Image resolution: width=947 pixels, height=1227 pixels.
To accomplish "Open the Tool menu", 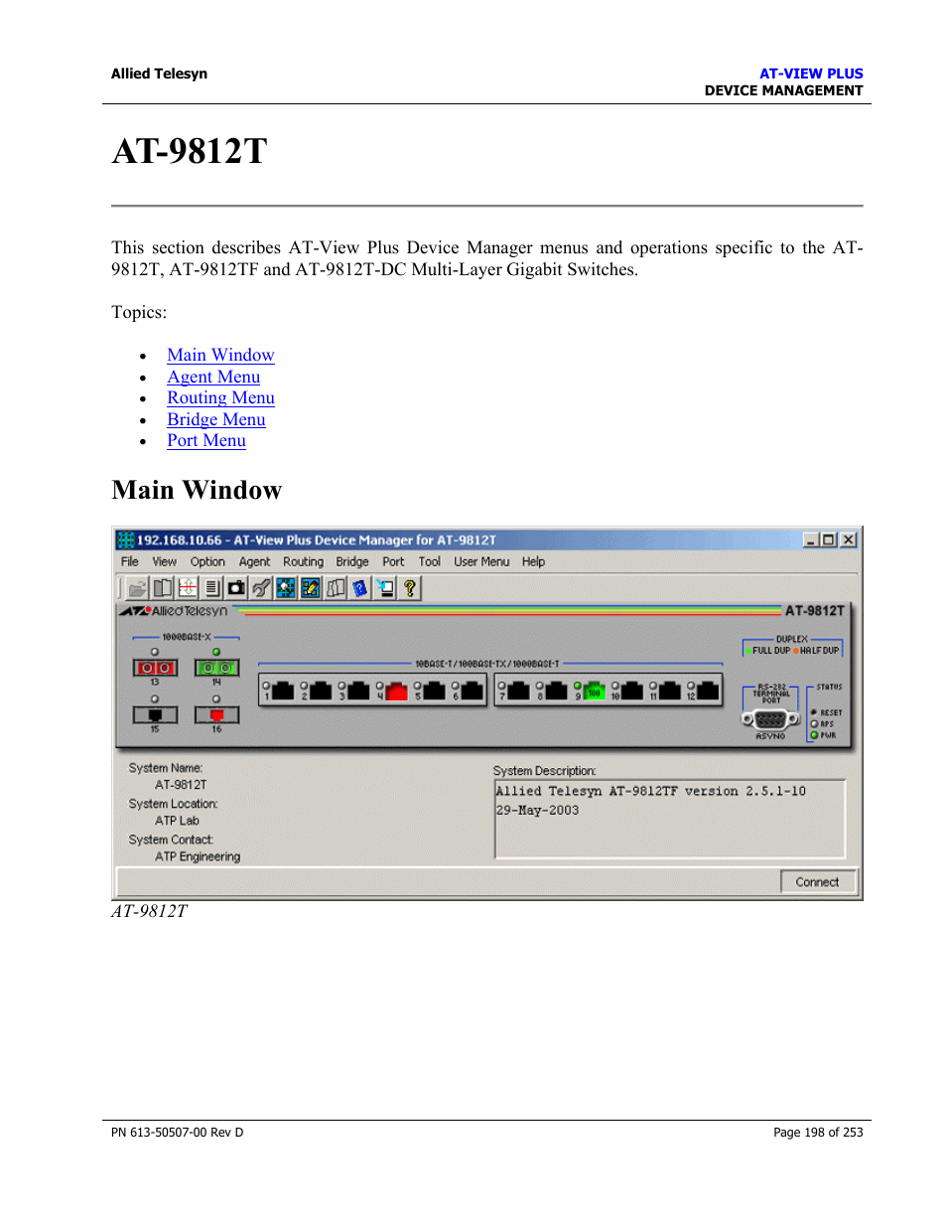I will tap(430, 561).
